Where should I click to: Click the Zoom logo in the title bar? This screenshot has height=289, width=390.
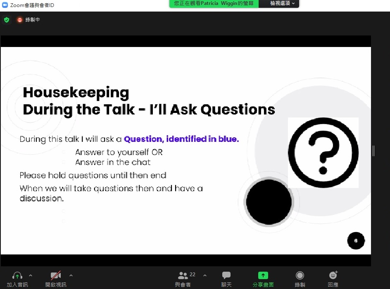pyautogui.click(x=5, y=5)
